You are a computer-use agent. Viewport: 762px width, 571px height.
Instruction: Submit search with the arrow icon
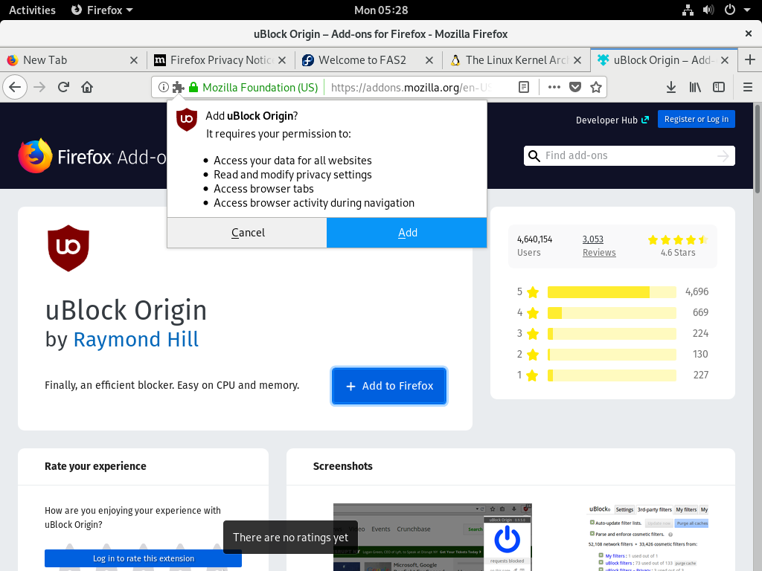click(x=723, y=156)
